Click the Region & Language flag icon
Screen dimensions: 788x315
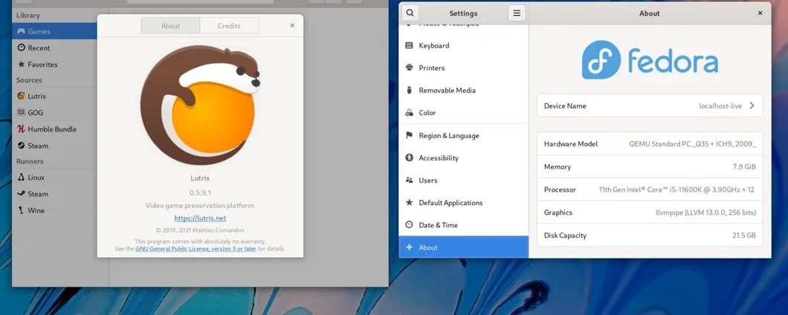[409, 136]
